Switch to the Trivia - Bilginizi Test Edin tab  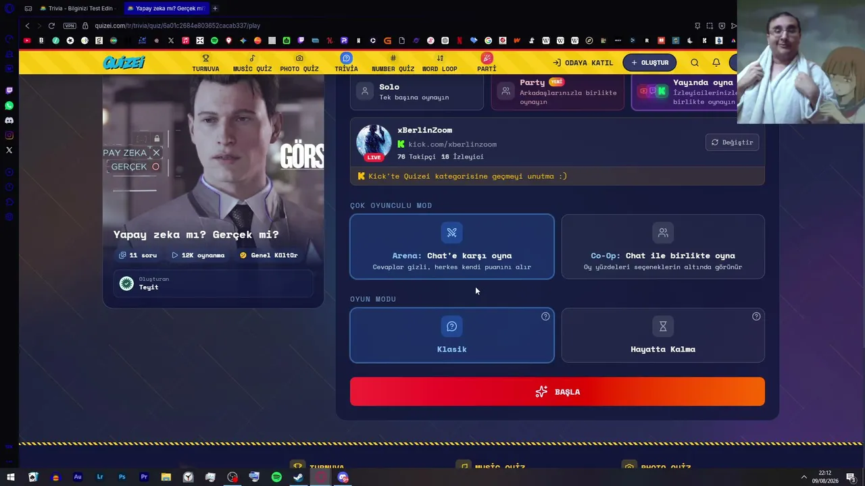tap(78, 8)
